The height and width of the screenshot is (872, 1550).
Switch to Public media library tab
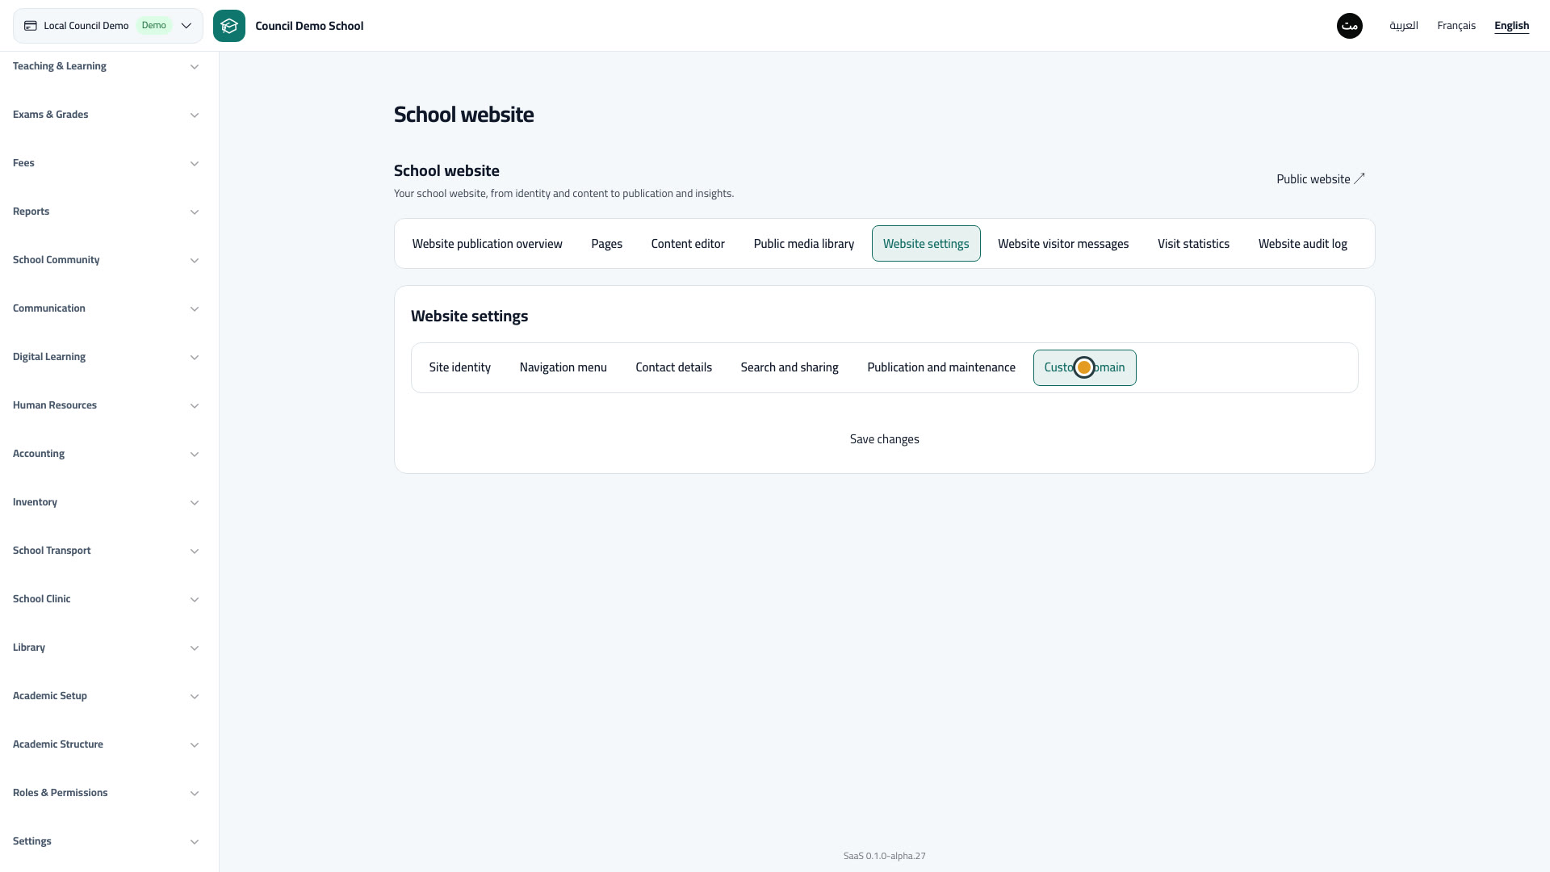click(804, 244)
